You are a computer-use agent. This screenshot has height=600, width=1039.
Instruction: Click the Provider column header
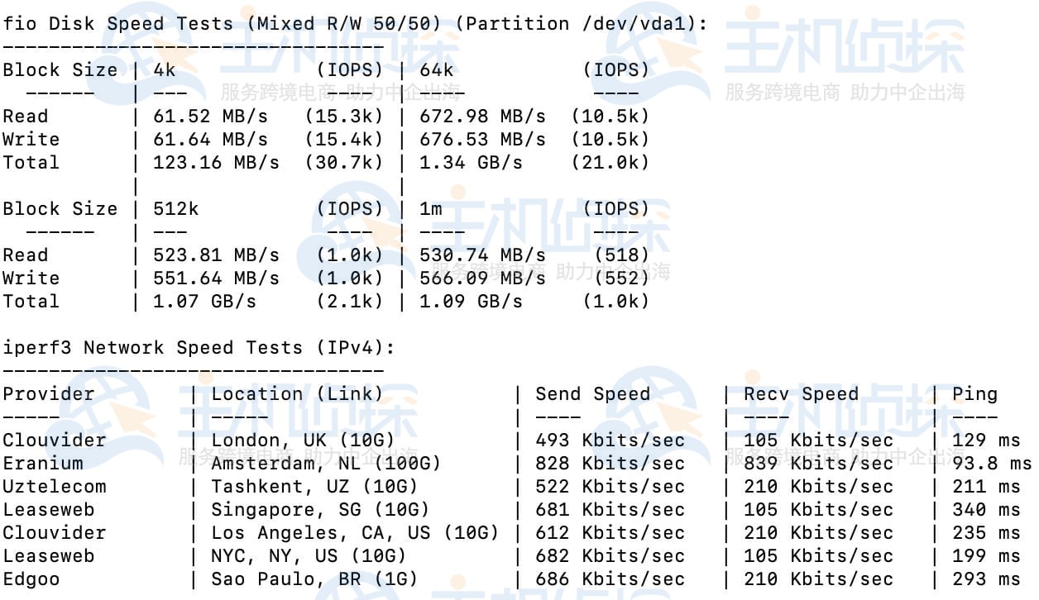click(x=48, y=394)
